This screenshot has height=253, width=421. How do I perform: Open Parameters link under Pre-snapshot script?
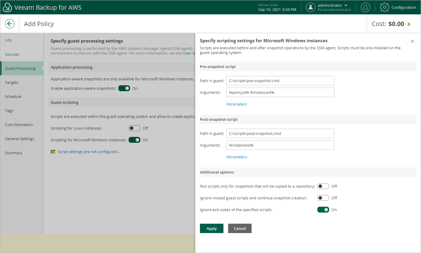click(237, 104)
